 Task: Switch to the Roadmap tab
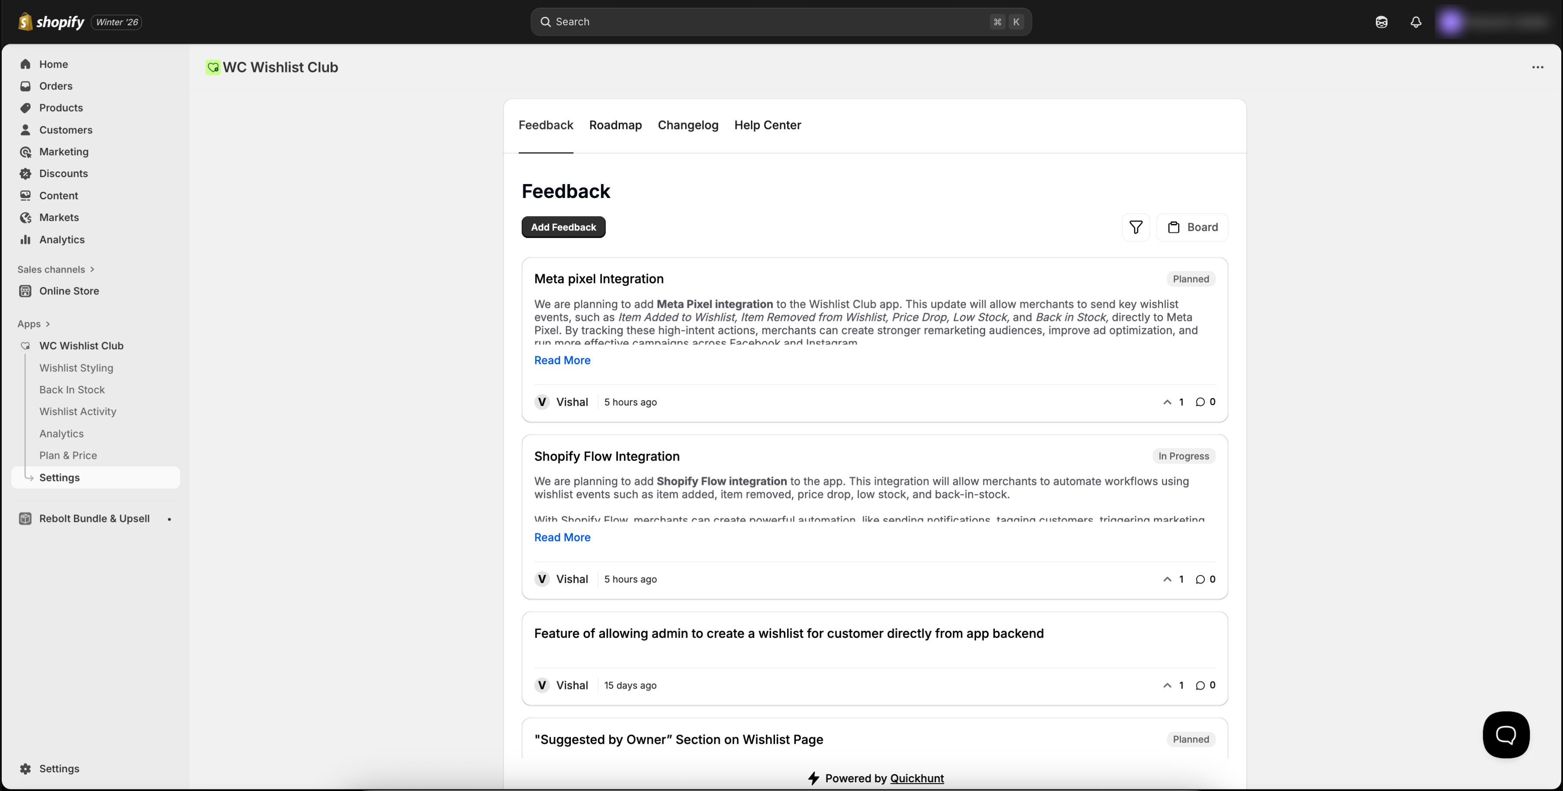(614, 126)
